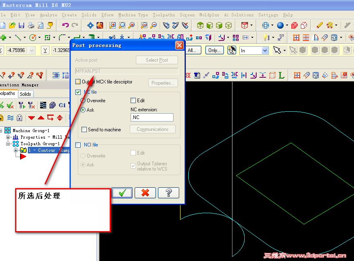Image resolution: width=354 pixels, height=261 pixels.
Task: Click the Repaint screen icon
Action: point(100,25)
